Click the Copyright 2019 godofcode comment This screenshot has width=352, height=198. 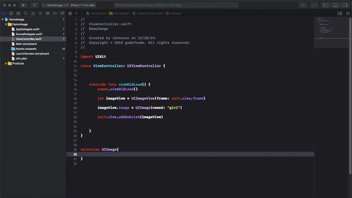(135, 43)
